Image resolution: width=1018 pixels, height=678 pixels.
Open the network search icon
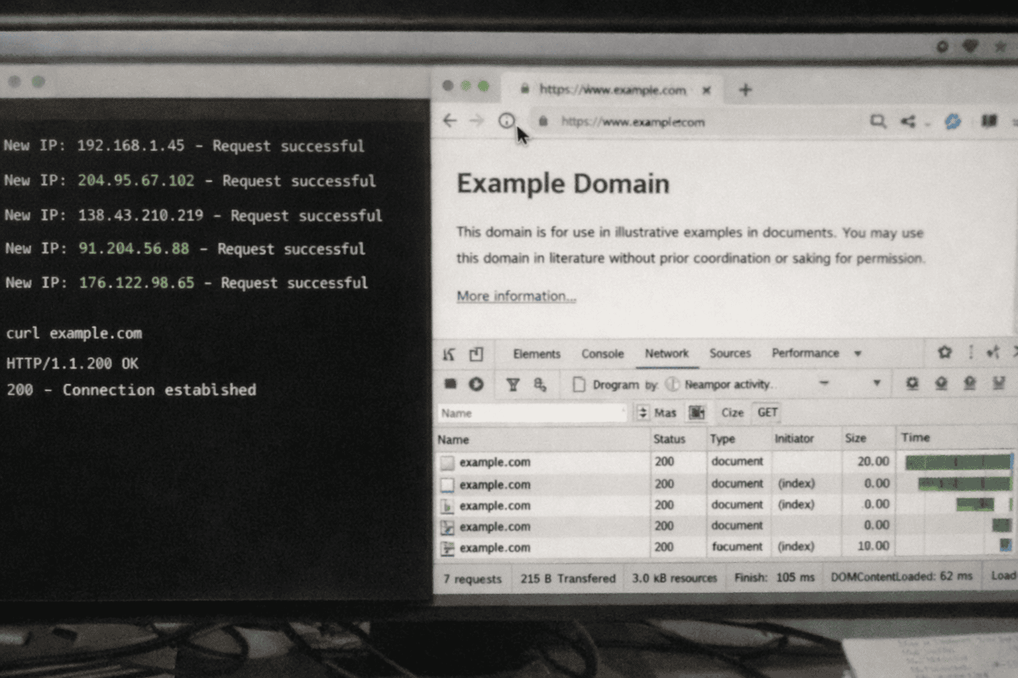click(x=540, y=384)
